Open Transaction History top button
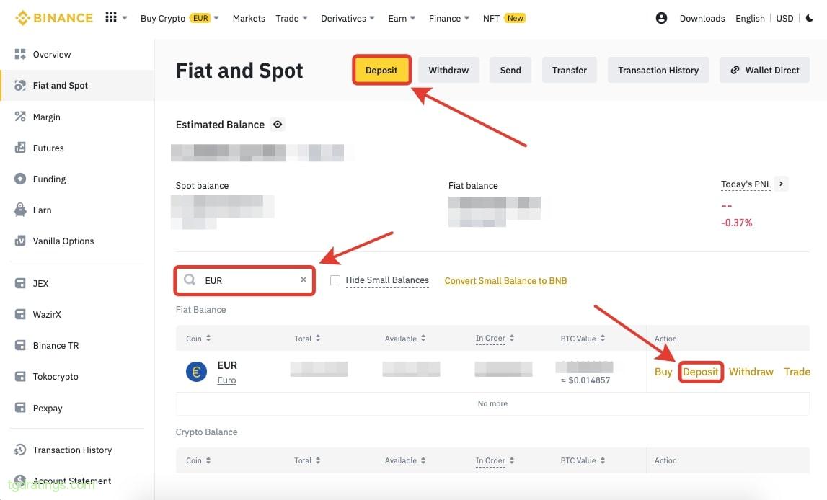827x500 pixels. point(658,70)
